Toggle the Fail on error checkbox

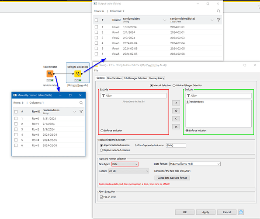(101, 197)
